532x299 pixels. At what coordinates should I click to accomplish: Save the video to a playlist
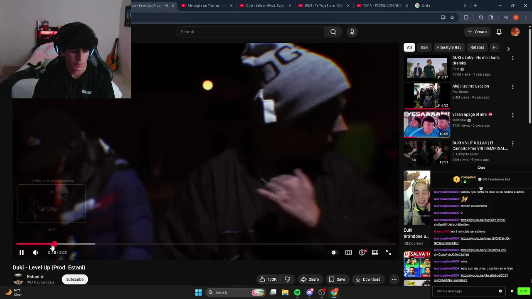coord(337,279)
